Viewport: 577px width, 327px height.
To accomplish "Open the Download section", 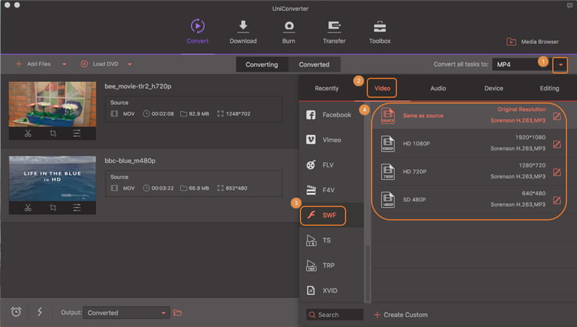I will (x=243, y=32).
